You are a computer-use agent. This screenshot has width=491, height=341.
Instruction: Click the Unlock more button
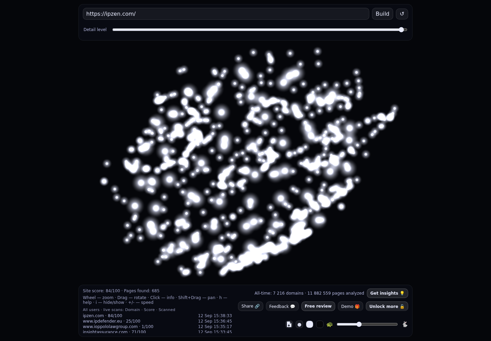[x=387, y=306]
